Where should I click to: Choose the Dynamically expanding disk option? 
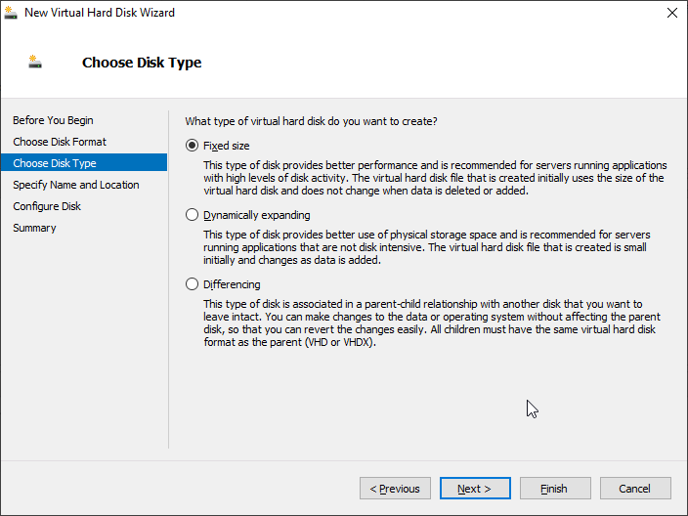coord(192,215)
